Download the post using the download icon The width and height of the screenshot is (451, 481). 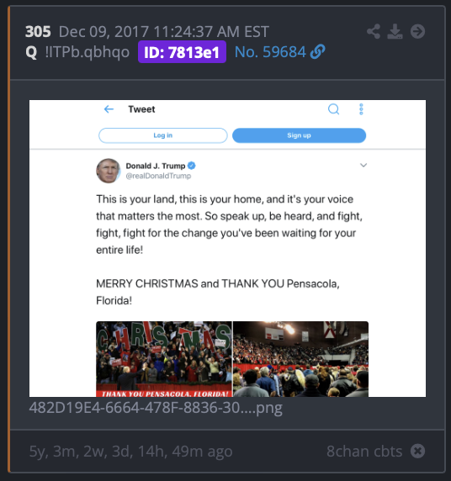[x=395, y=32]
